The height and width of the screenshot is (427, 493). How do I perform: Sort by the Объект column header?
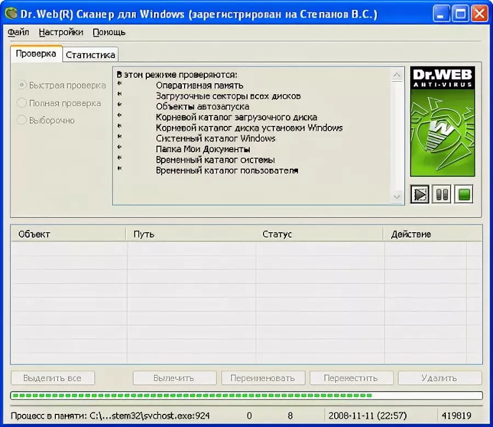coord(68,234)
